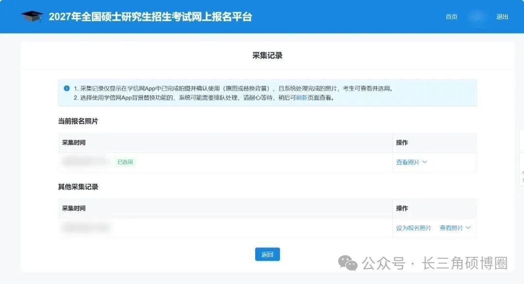The height and width of the screenshot is (284, 524).
Task: Expand 查看照片 arrow in 其他采集记录 row
Action: click(468, 228)
